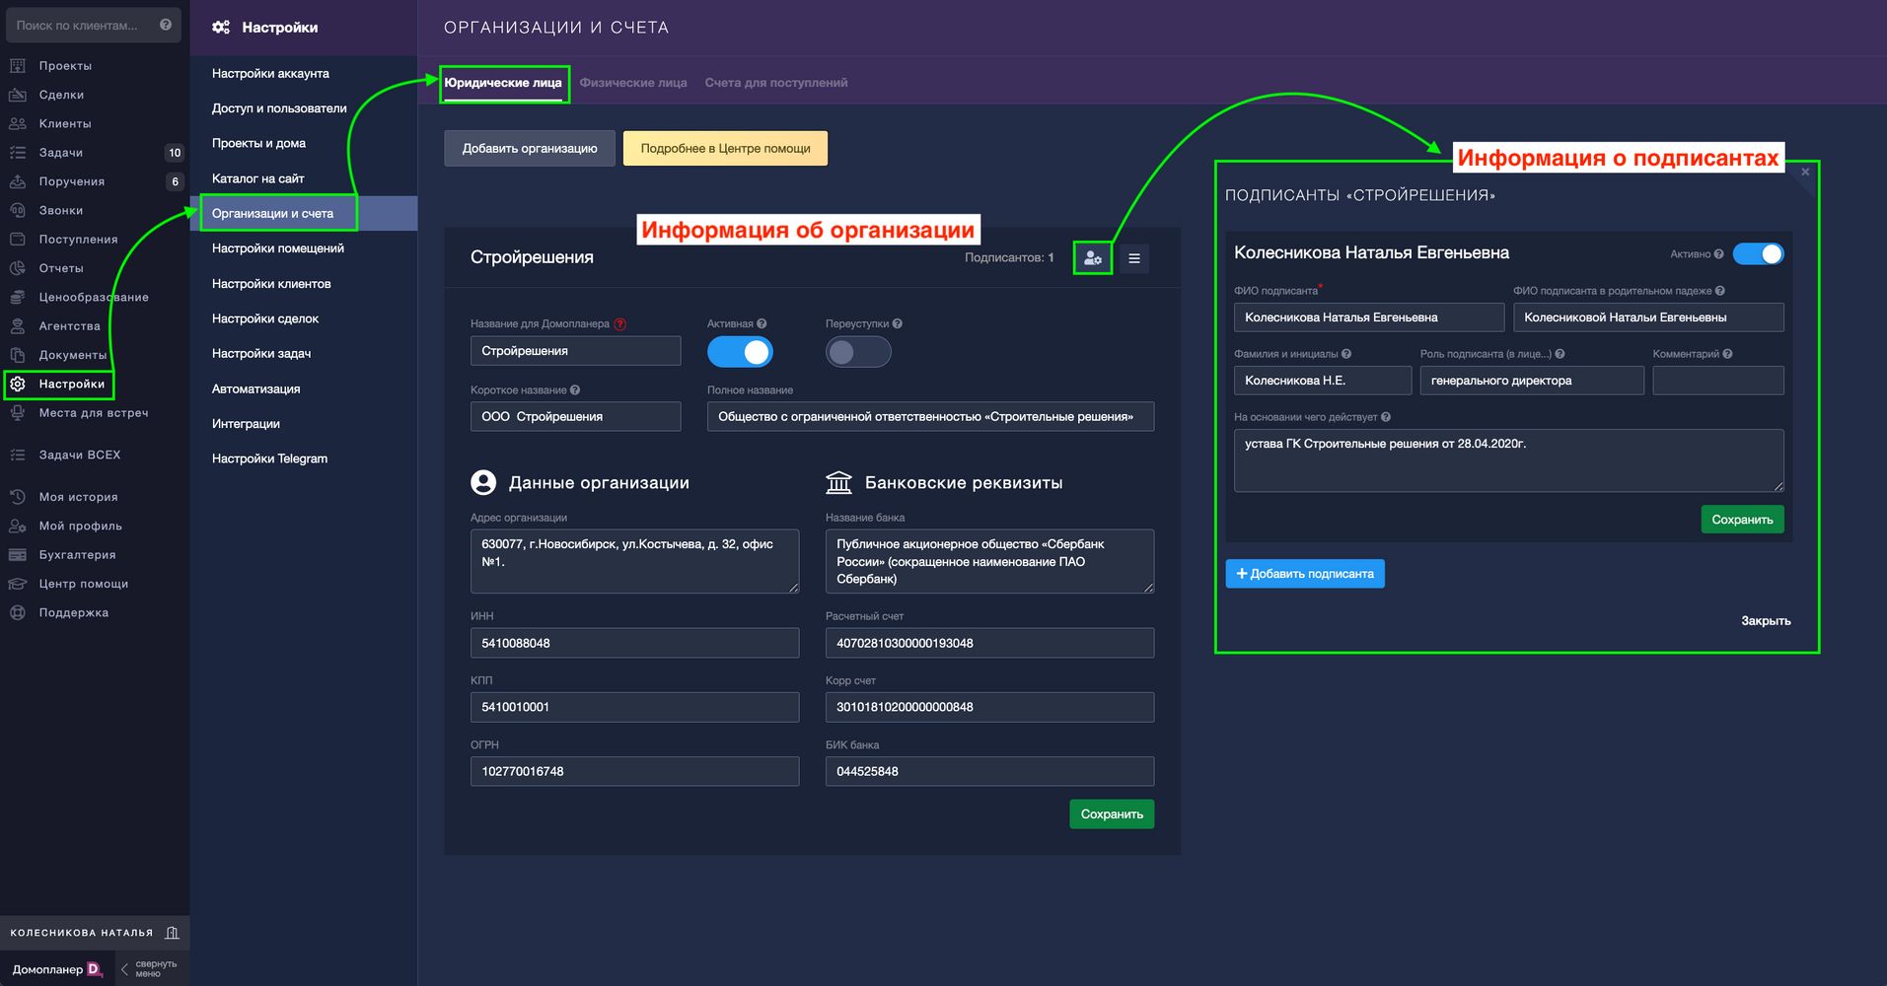Open the Поступления sidebar icon
The height and width of the screenshot is (986, 1887).
click(18, 239)
